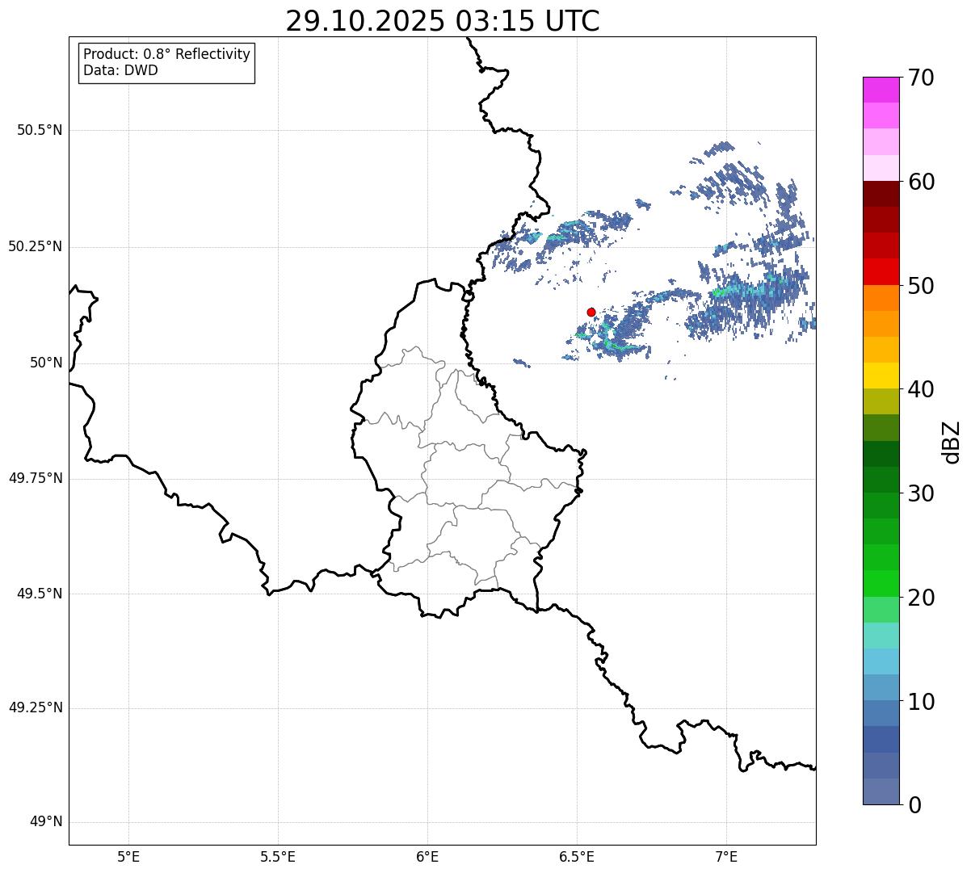The height and width of the screenshot is (873, 971).
Task: Pick the magenta swatch at the colorbar top
Action: 881,90
